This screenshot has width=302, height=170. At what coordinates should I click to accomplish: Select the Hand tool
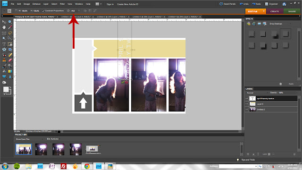(x=4, y=27)
